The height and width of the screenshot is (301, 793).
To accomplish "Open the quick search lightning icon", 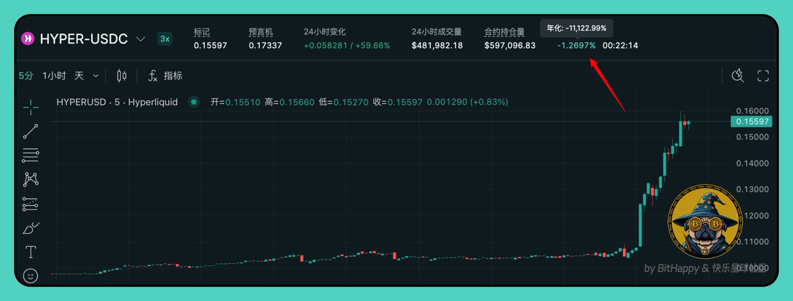I will pos(738,76).
